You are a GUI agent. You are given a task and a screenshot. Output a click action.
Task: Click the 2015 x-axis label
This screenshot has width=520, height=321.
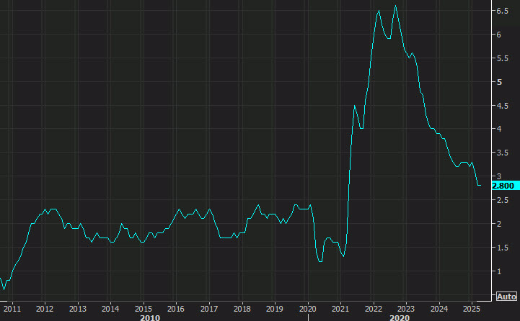(144, 309)
